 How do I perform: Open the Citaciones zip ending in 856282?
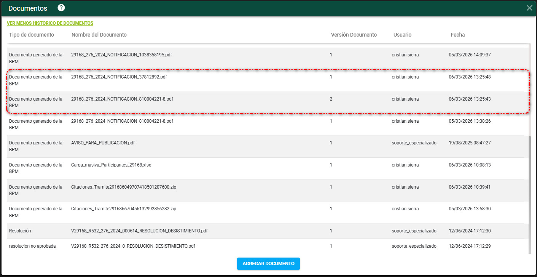tap(123, 209)
